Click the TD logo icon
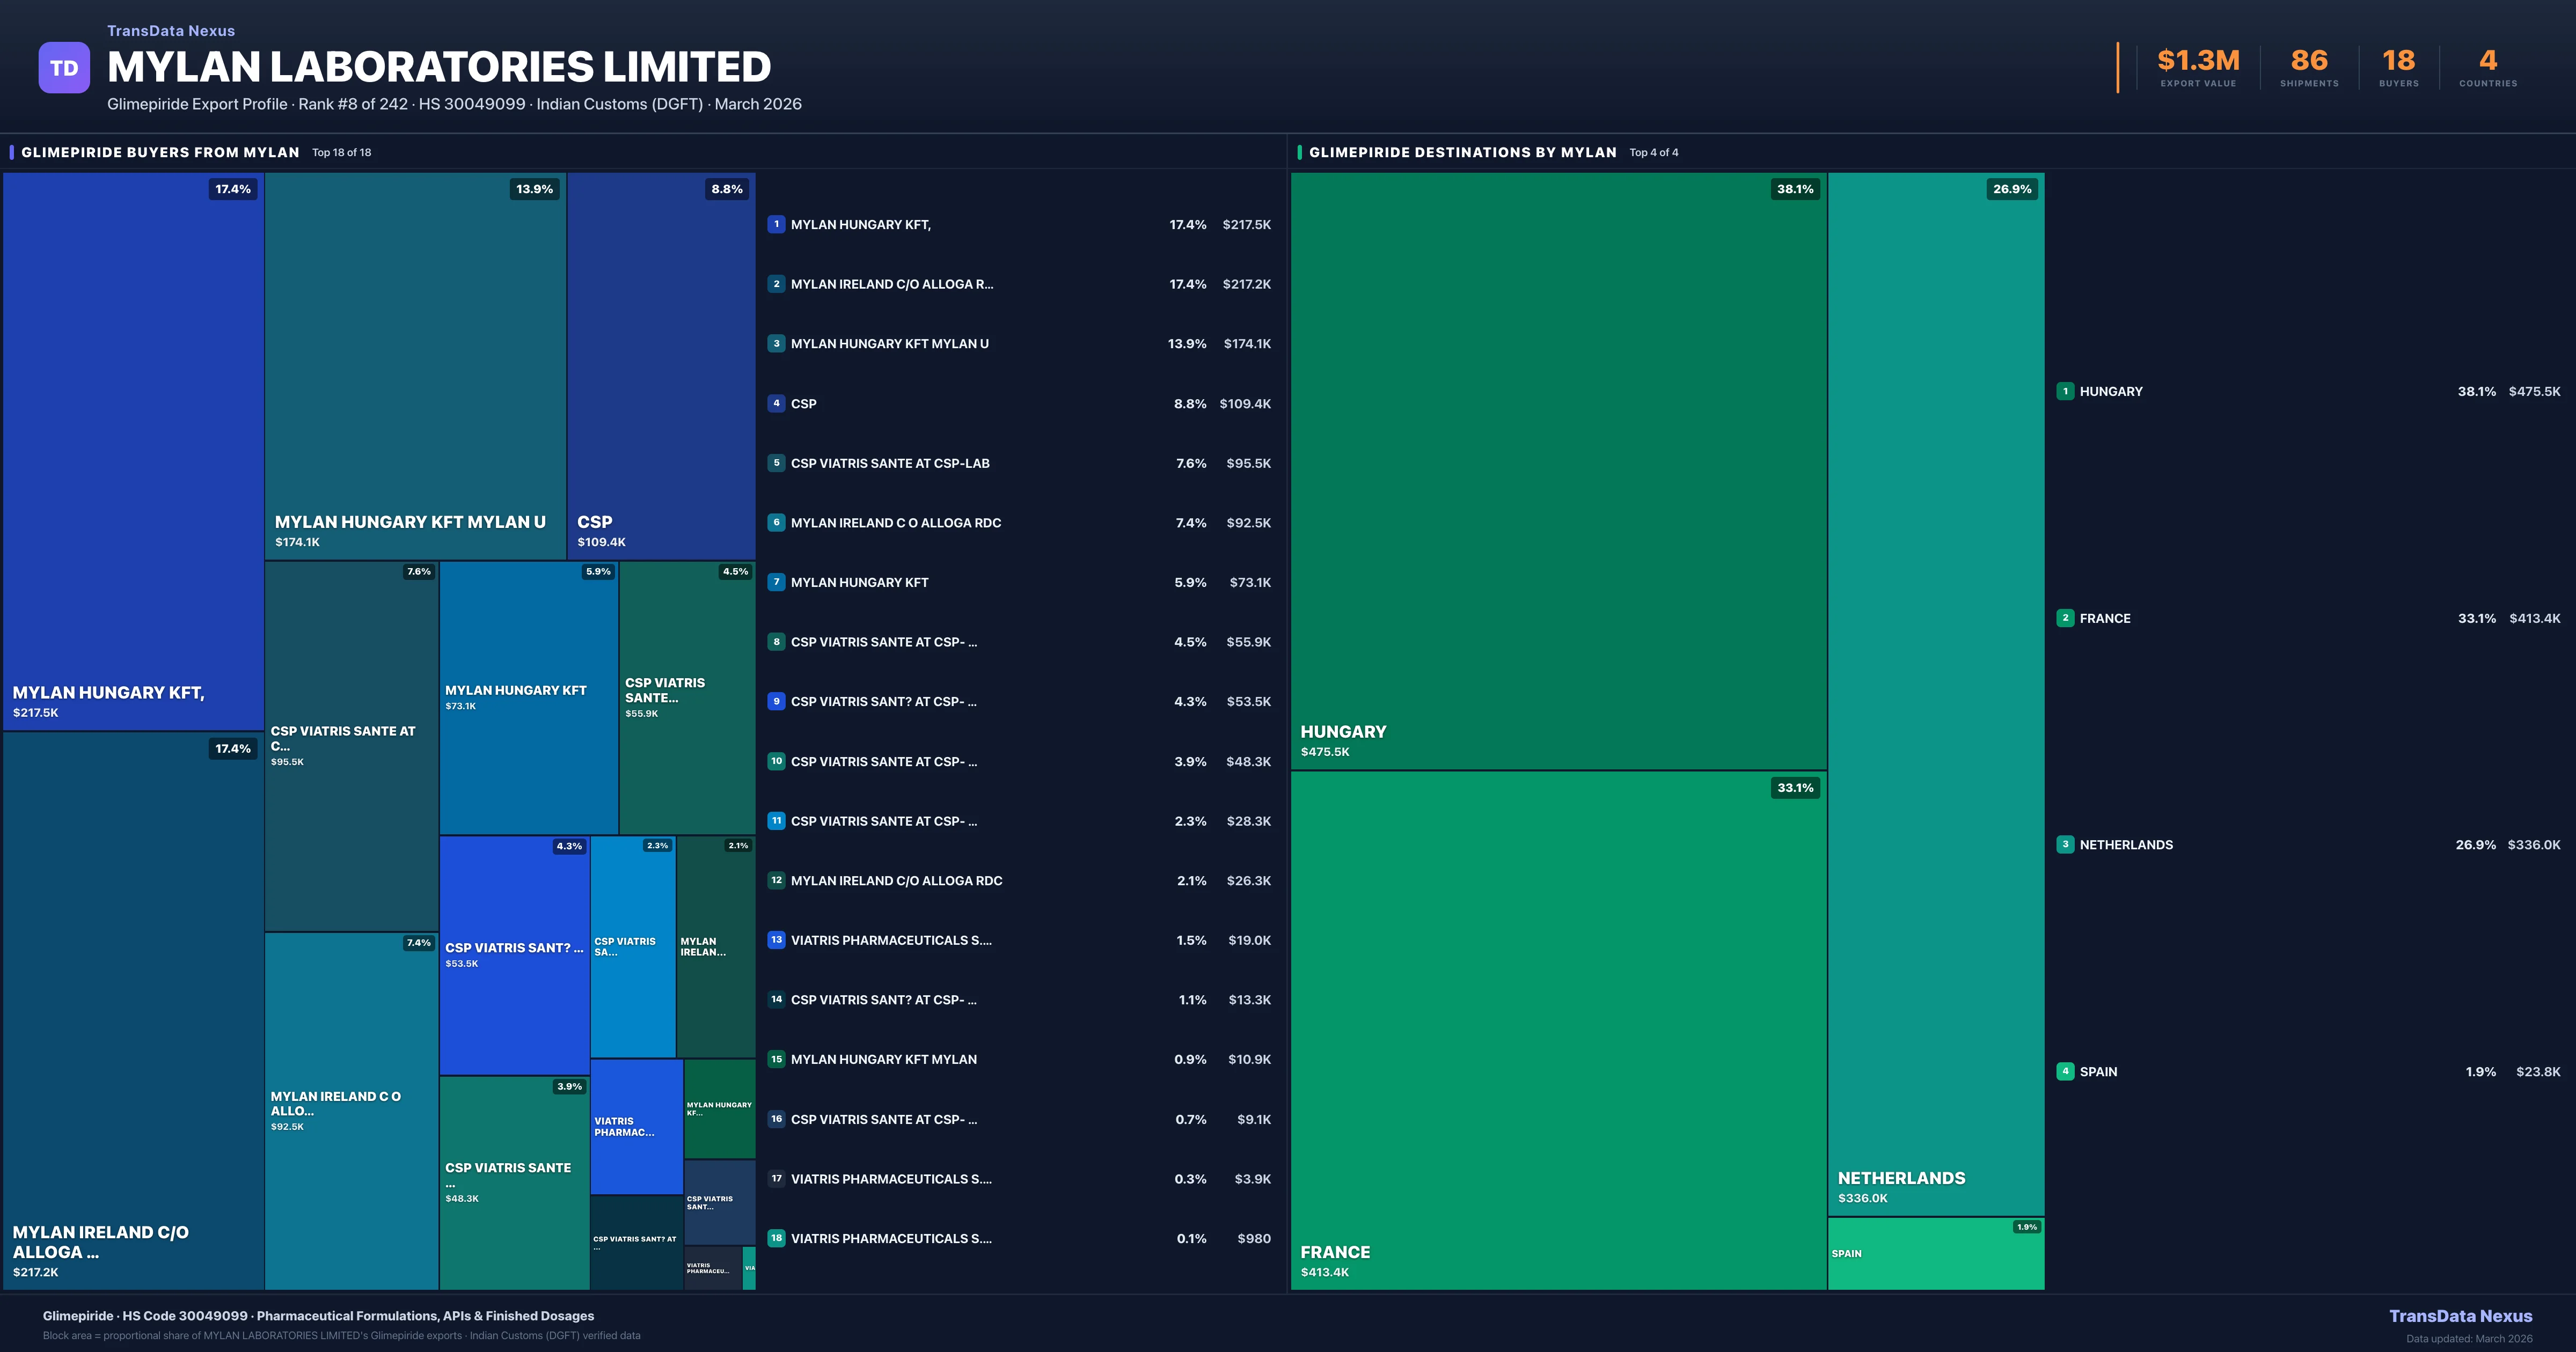Viewport: 2576px width, 1352px height. click(64, 68)
